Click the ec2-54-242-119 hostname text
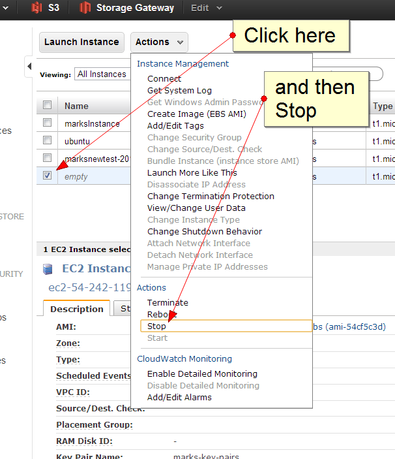 click(x=89, y=287)
